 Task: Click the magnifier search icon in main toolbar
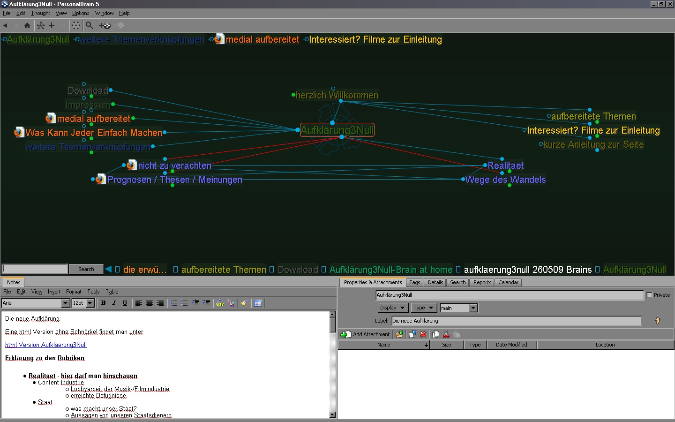tap(89, 25)
